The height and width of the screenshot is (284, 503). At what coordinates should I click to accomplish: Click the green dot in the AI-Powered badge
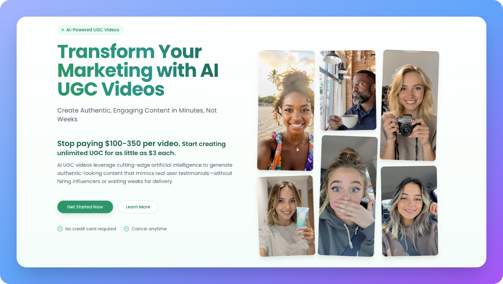(62, 30)
